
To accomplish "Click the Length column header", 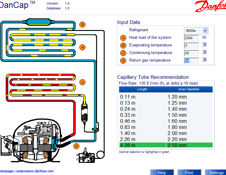I will coord(142,89).
